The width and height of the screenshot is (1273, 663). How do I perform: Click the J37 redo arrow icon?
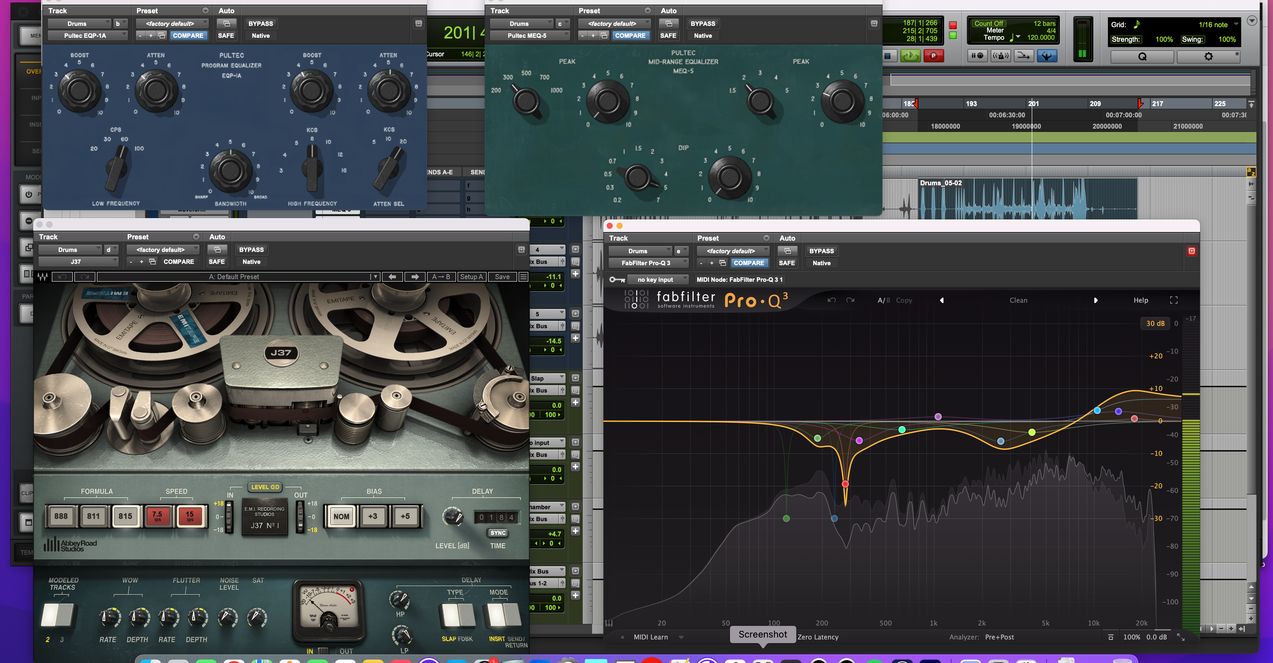pos(85,277)
